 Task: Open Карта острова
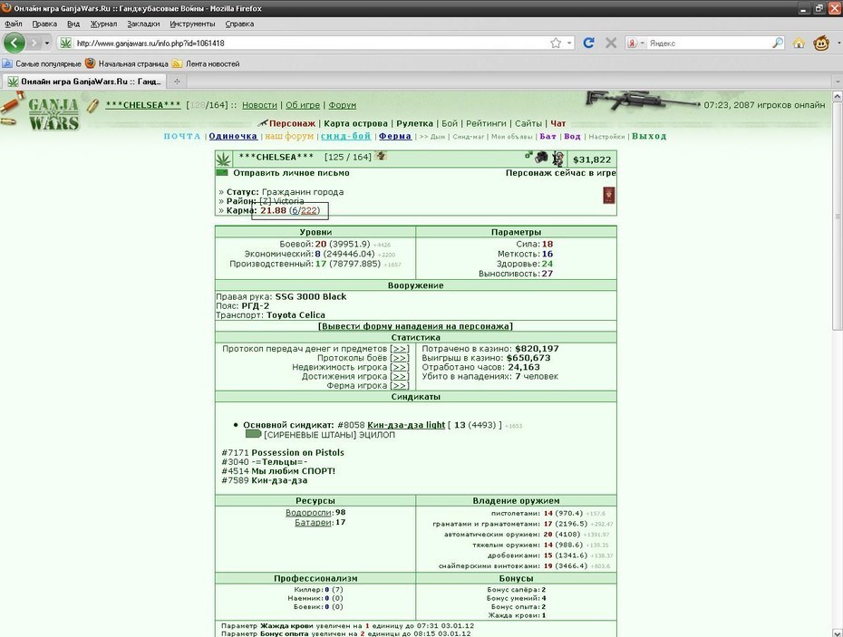355,123
